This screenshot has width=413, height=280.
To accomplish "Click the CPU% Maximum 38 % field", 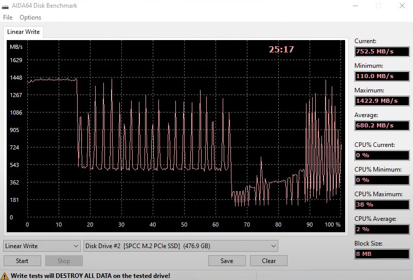I will tap(382, 204).
